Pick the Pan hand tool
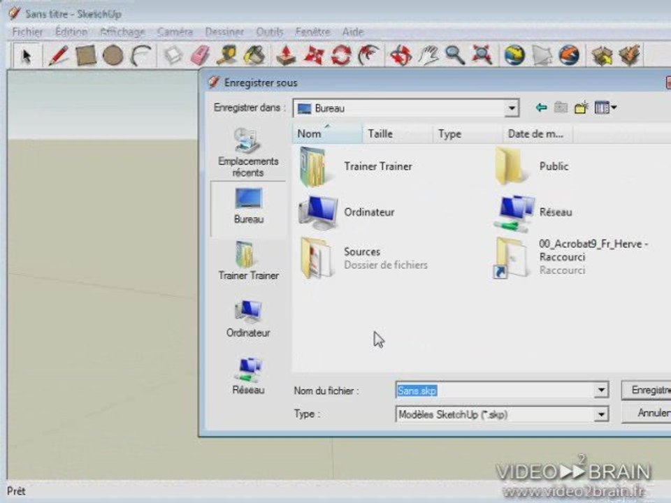The image size is (671, 503). coord(428,56)
